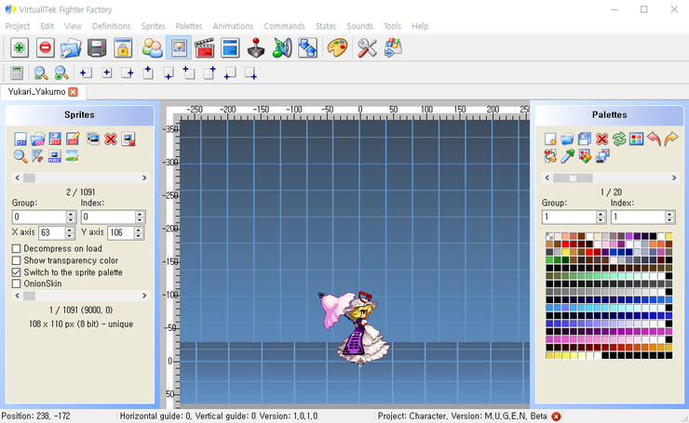Image resolution: width=689 pixels, height=423 pixels.
Task: Open the painter's palette icon in main toolbar
Action: click(x=337, y=47)
